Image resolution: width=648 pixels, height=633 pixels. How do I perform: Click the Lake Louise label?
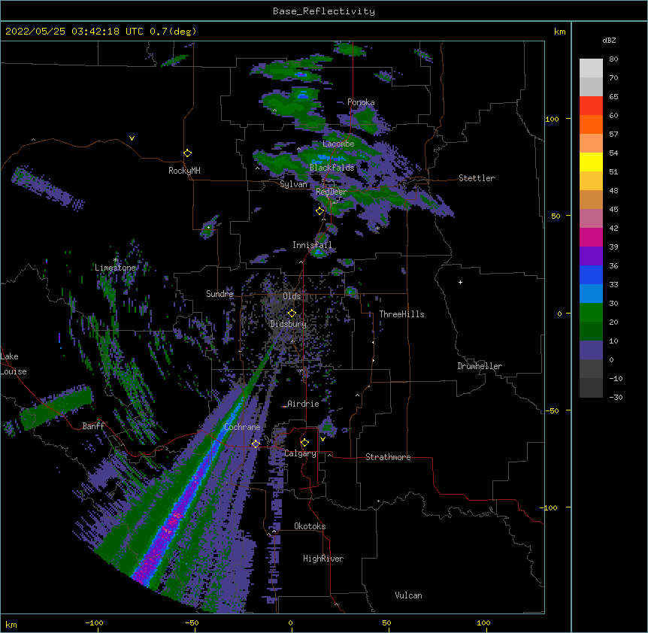coord(14,364)
